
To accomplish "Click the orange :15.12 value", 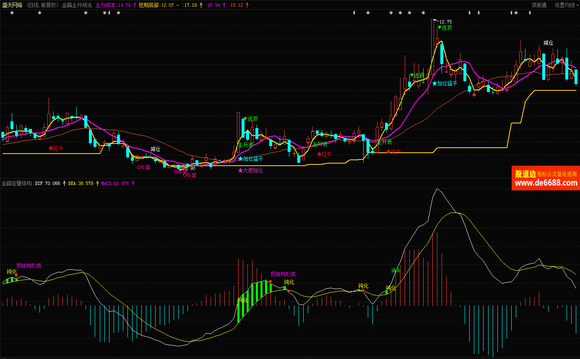I will point(236,5).
